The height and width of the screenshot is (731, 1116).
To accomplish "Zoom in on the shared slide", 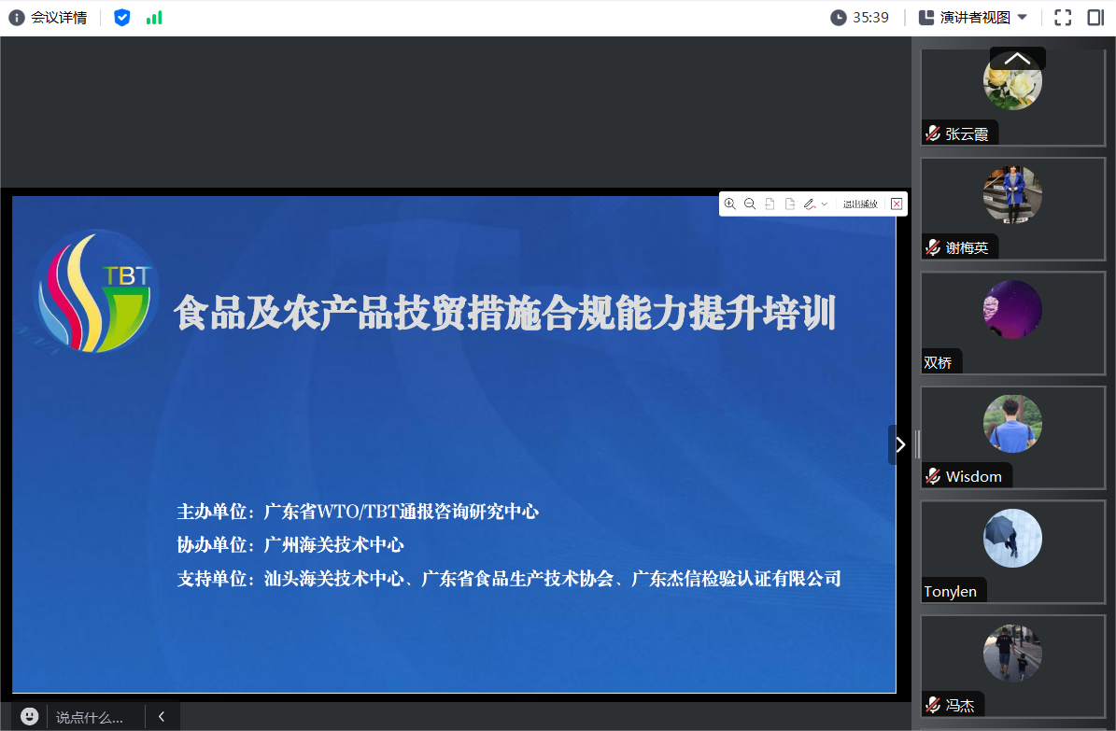I will pos(730,204).
